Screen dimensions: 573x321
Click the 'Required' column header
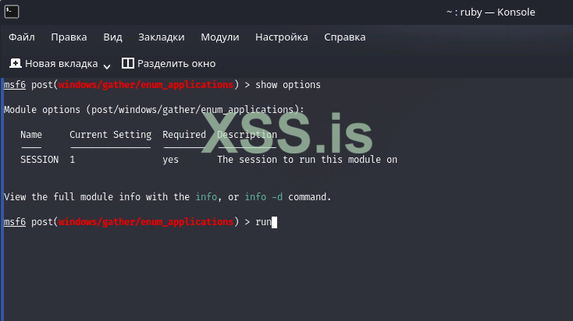click(x=184, y=135)
